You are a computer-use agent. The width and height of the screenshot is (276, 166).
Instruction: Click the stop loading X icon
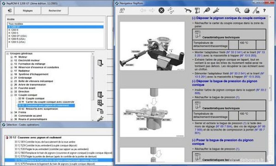pyautogui.click(x=161, y=11)
